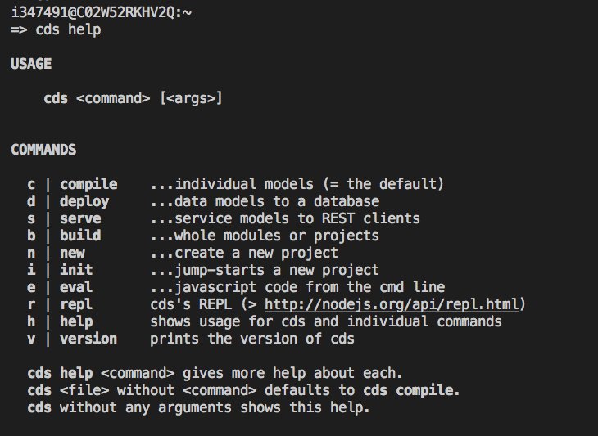
Task: Click the COMMANDS section heading
Action: [x=43, y=150]
